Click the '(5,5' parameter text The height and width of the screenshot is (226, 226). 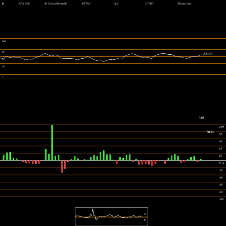coord(116,4)
